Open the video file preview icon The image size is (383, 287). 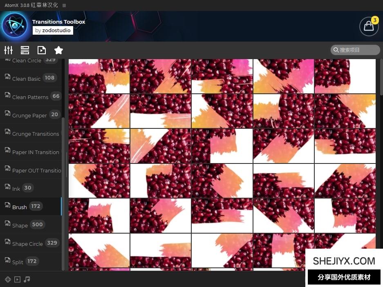click(x=42, y=50)
